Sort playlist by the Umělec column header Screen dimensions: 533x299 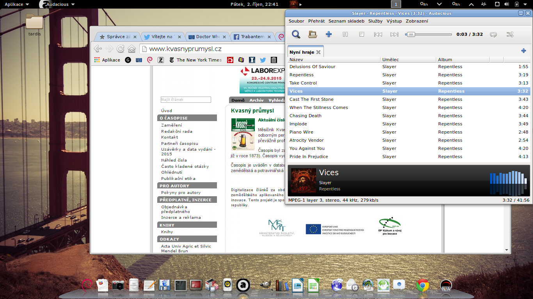408,60
